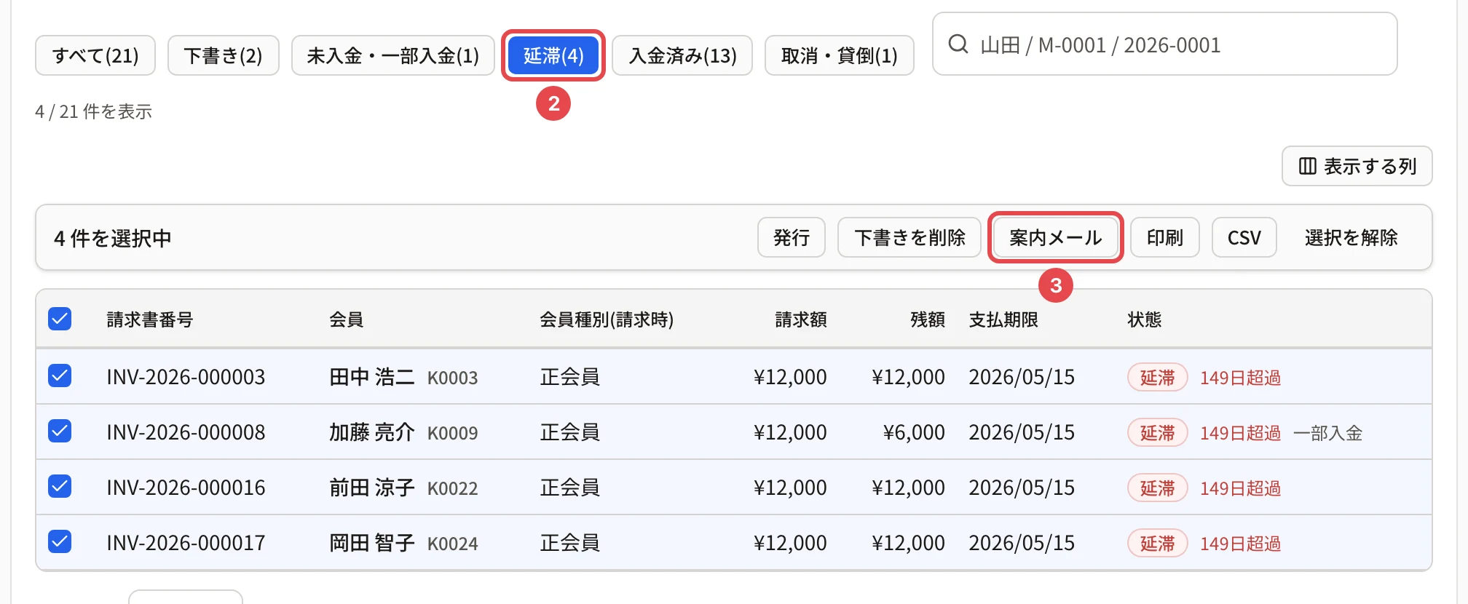
Task: Show the すべて(21) filter tab
Action: (x=95, y=55)
